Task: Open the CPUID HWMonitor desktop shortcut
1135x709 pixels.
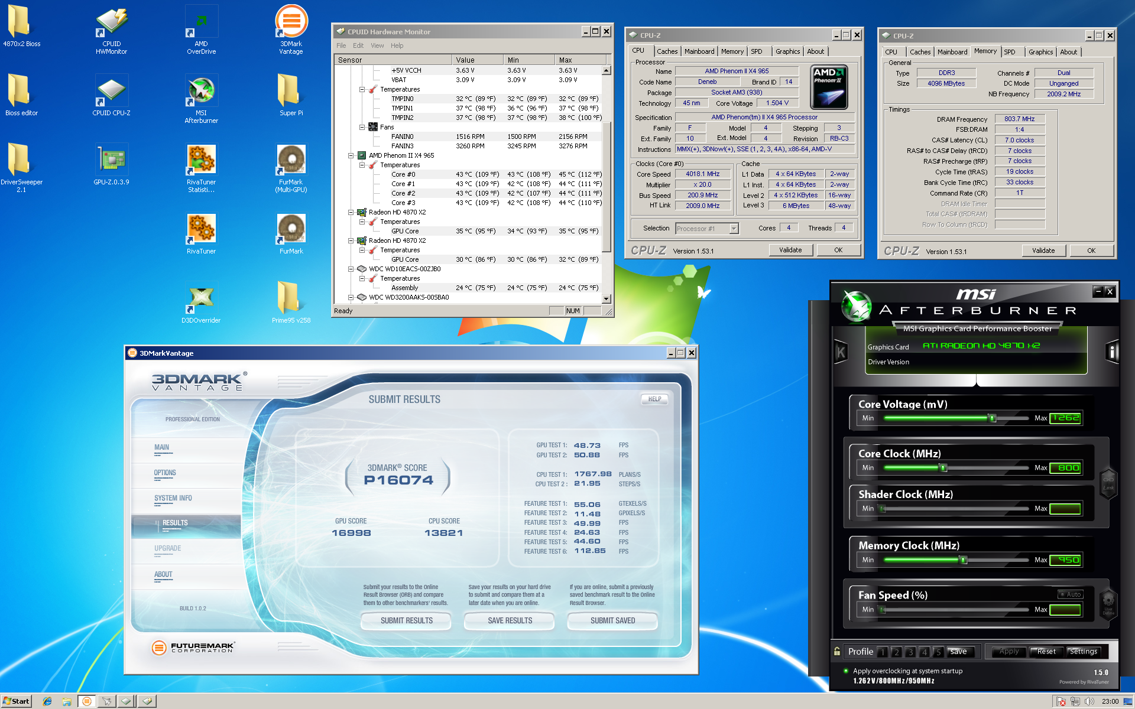Action: [x=111, y=31]
